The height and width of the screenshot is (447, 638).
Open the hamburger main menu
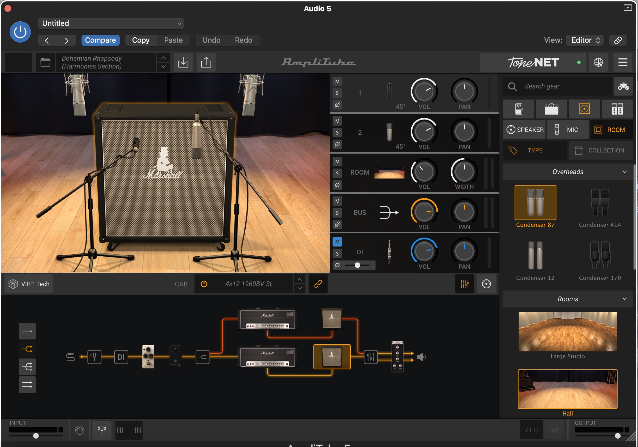(x=623, y=62)
